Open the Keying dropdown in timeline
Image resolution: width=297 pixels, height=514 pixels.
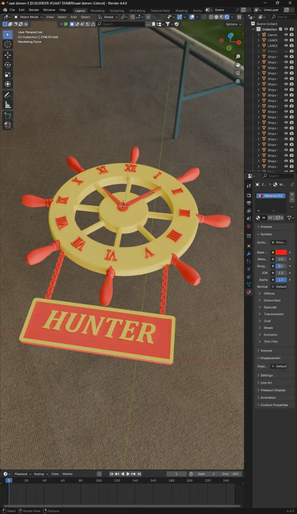coord(41,474)
